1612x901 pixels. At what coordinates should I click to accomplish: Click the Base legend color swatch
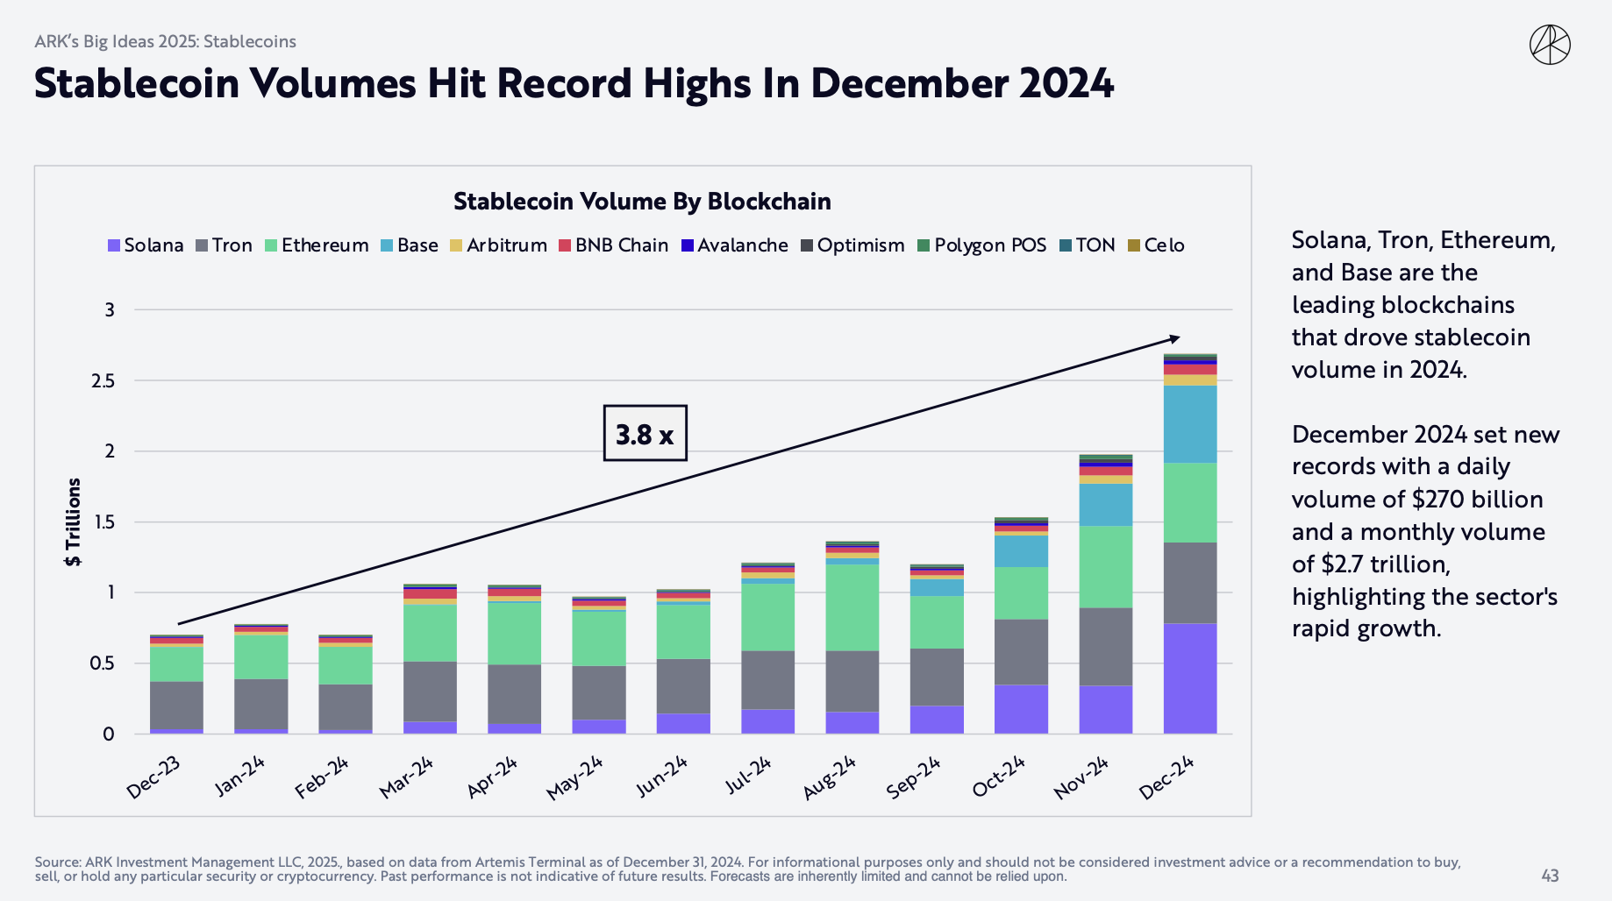coord(387,245)
